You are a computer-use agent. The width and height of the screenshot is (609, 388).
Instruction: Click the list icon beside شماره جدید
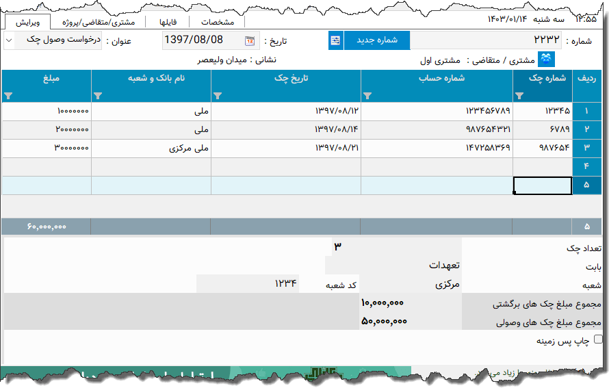pos(335,40)
